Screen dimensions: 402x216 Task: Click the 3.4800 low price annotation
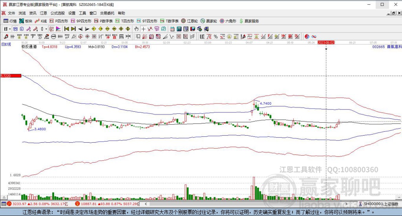40,129
